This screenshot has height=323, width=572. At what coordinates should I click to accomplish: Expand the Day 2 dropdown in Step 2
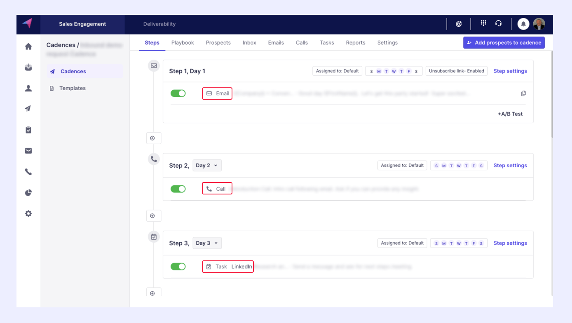coord(207,166)
